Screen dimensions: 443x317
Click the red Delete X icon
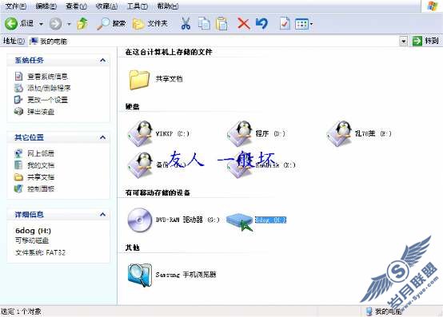[244, 24]
